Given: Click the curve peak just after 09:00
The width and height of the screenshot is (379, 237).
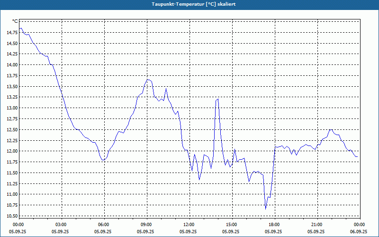Looking at the screenshot, I should point(148,80).
